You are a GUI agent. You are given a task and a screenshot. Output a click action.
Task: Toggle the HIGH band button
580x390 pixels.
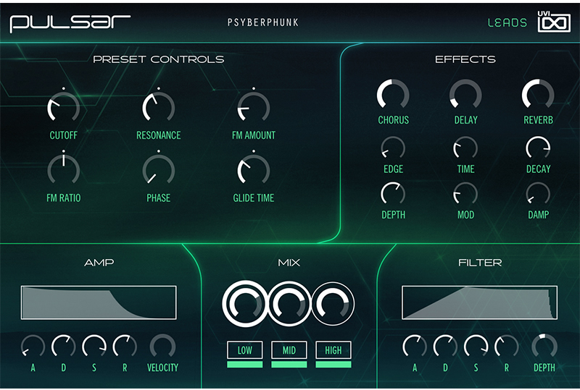(333, 350)
